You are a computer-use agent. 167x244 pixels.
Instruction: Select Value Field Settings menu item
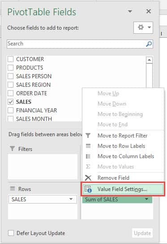123,189
